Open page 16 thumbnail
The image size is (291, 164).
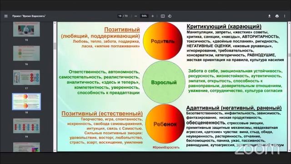(x=26, y=53)
